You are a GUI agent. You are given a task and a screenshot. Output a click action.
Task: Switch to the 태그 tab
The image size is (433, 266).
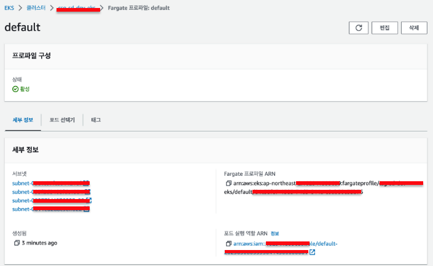click(96, 120)
